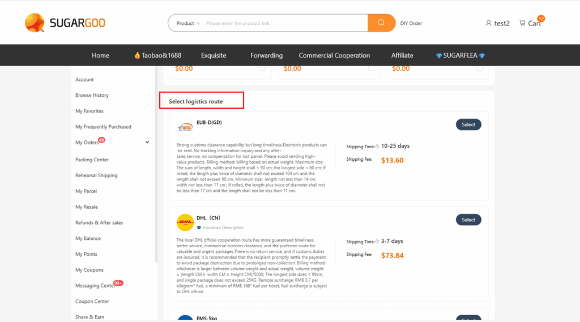Click the EUB-D(GD) carrier logo
Screen dimensions: 580x322
[185, 127]
